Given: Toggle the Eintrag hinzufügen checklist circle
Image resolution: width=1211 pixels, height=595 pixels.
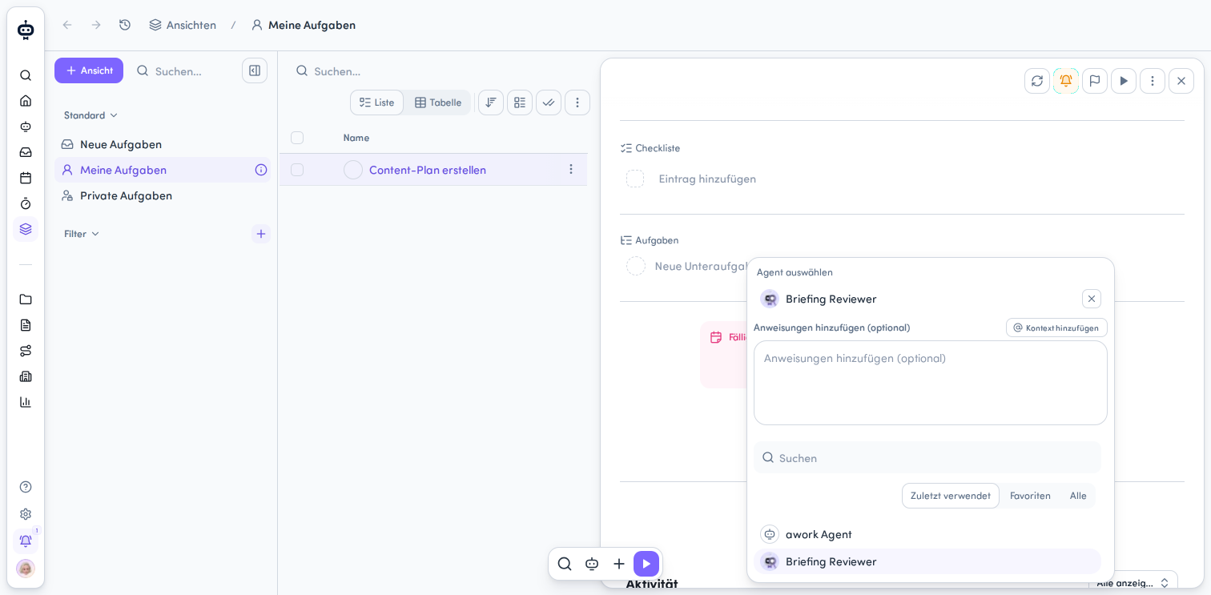Looking at the screenshot, I should (635, 179).
